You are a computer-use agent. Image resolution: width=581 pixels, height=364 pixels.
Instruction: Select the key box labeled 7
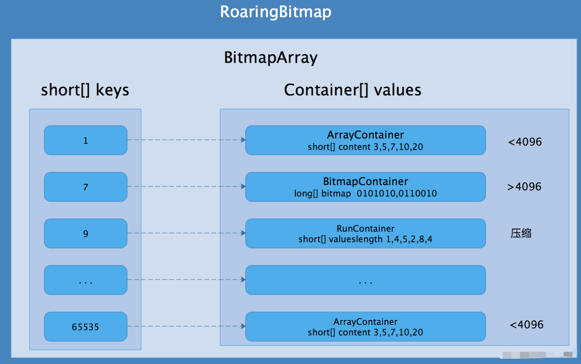point(86,187)
